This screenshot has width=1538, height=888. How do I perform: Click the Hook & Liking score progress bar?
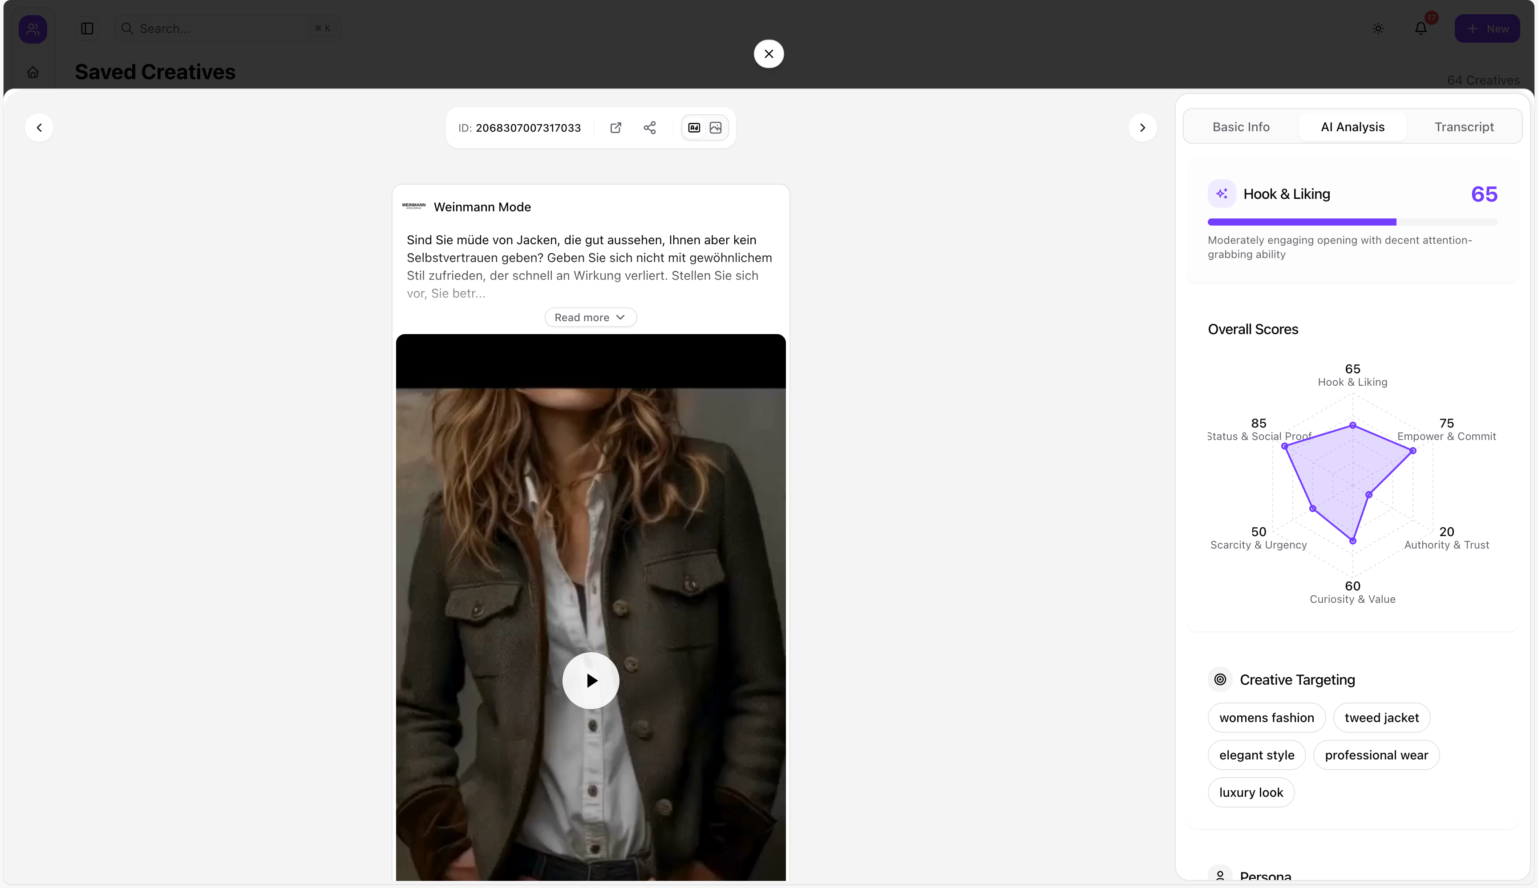pos(1352,222)
